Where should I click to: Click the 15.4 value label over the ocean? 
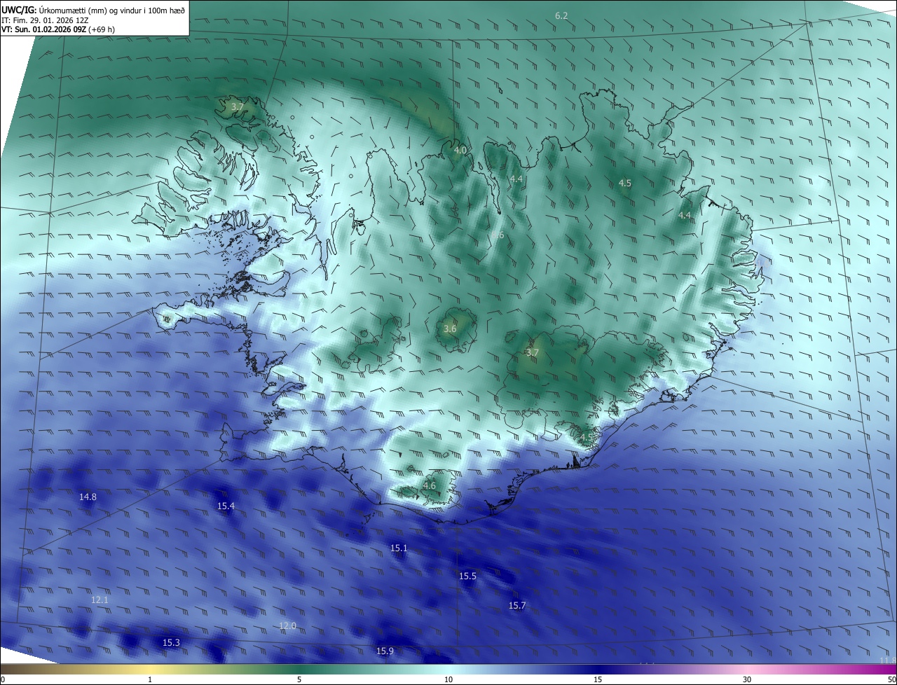pyautogui.click(x=226, y=506)
